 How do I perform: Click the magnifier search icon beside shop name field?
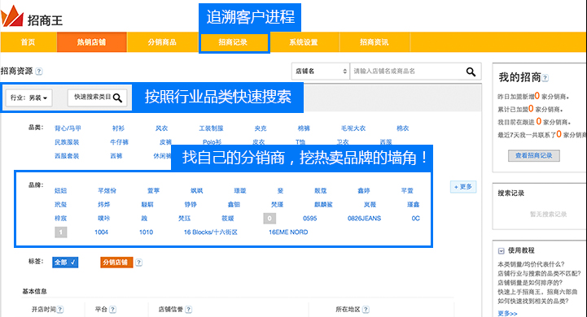(x=471, y=72)
